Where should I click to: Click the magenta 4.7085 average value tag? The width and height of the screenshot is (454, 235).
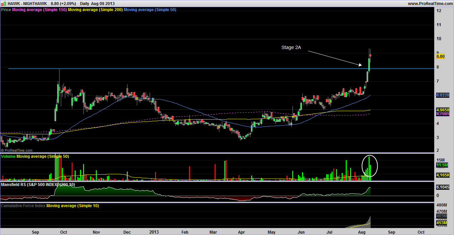pos(443,114)
